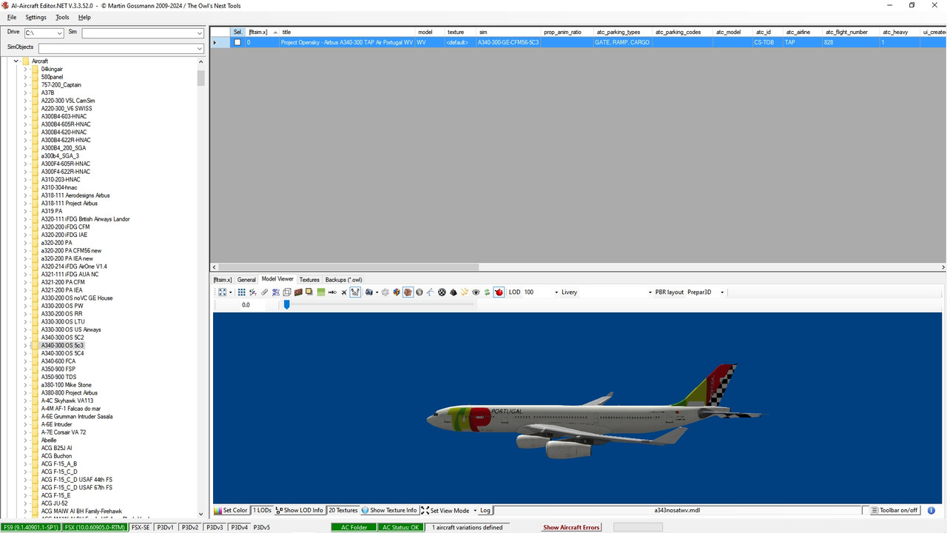Expand the A340-600 FCA folder node
The width and height of the screenshot is (947, 533).
point(25,361)
